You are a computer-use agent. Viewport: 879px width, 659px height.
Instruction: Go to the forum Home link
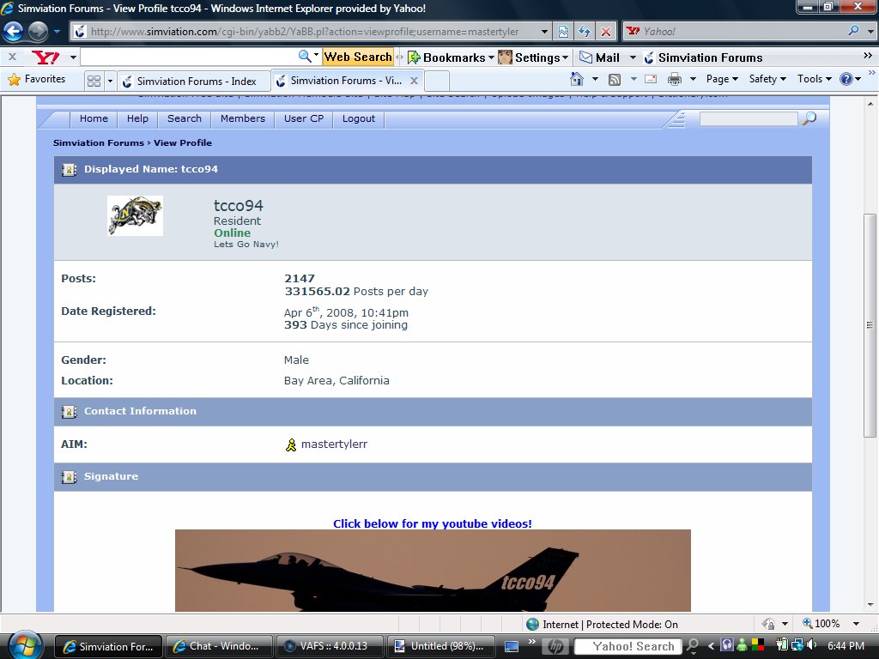click(x=94, y=118)
